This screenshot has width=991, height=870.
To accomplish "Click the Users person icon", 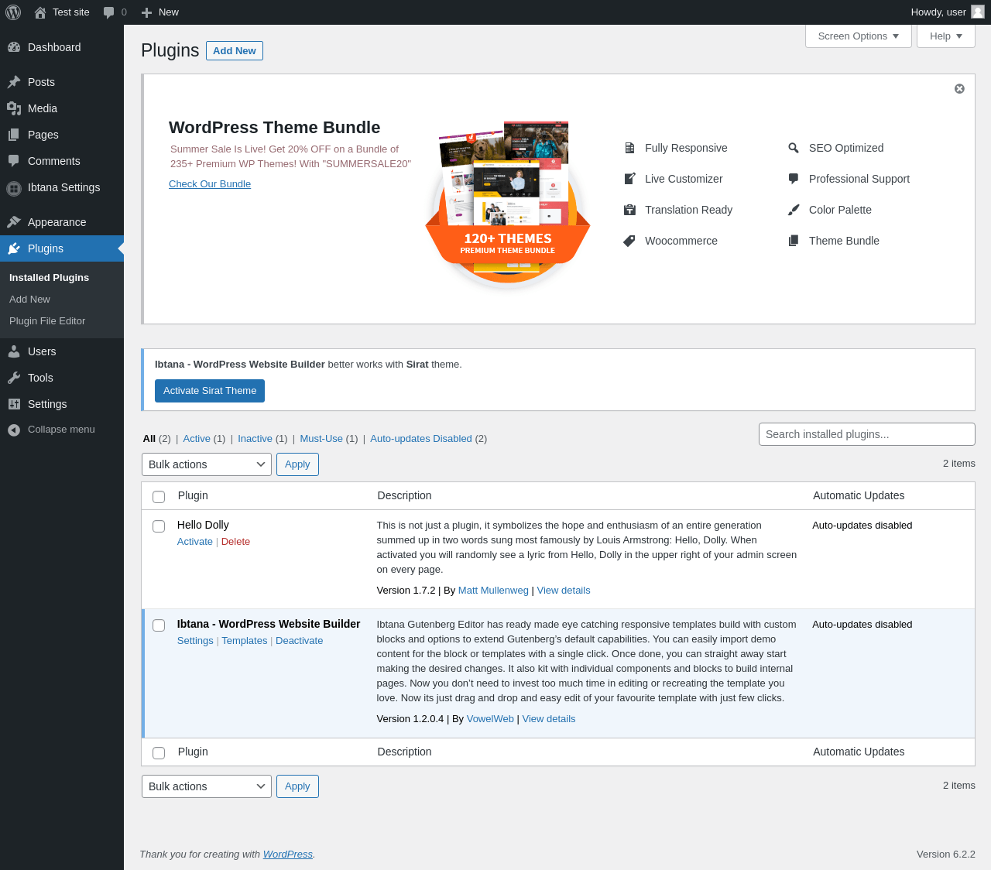I will pos(14,351).
